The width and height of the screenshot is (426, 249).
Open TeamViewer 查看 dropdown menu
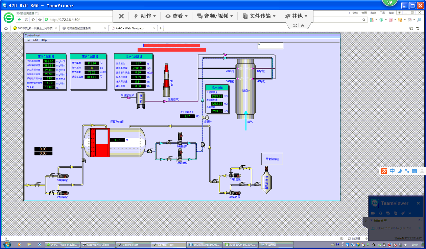[176, 16]
